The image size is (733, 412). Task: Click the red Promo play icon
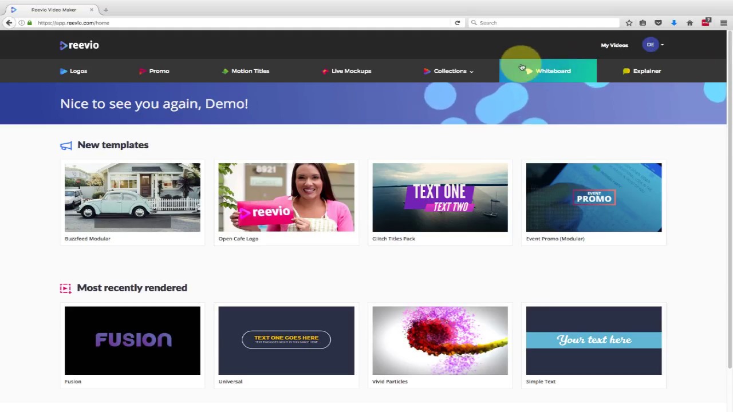[143, 71]
